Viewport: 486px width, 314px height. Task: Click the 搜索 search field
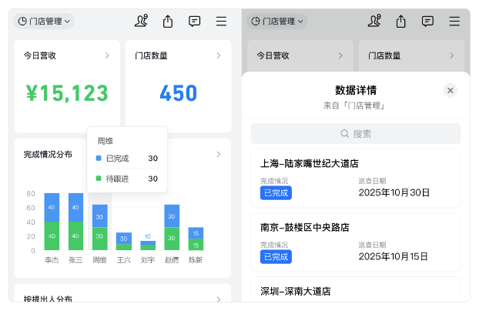coord(356,134)
